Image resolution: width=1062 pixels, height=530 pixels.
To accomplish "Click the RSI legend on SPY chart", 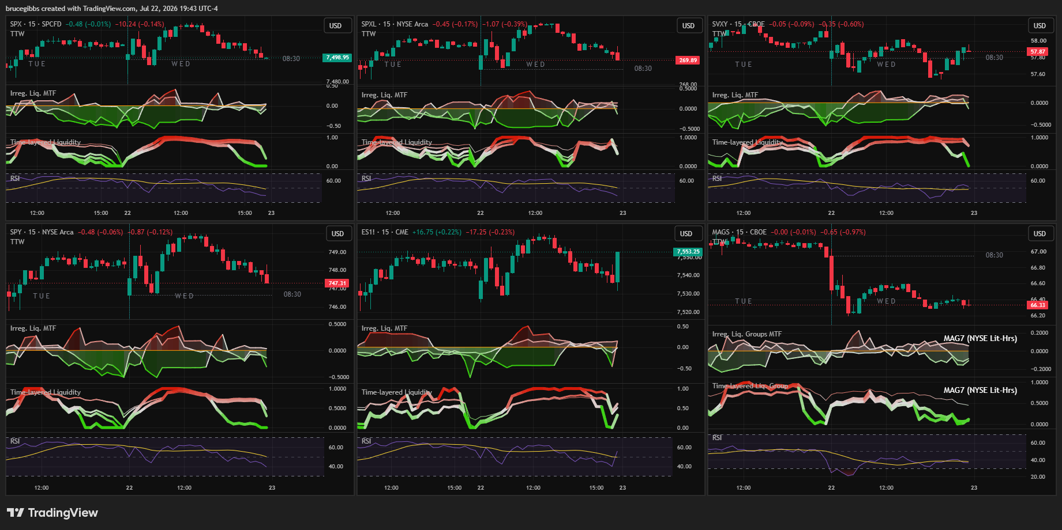I will (15, 441).
